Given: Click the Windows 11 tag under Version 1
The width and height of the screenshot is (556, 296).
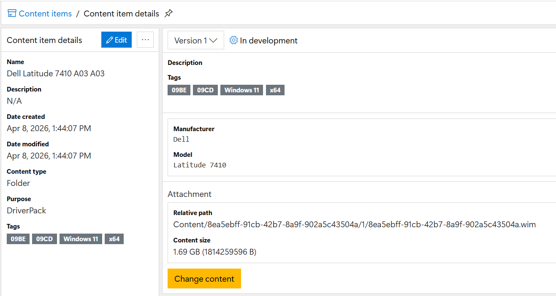Looking at the screenshot, I should [241, 90].
